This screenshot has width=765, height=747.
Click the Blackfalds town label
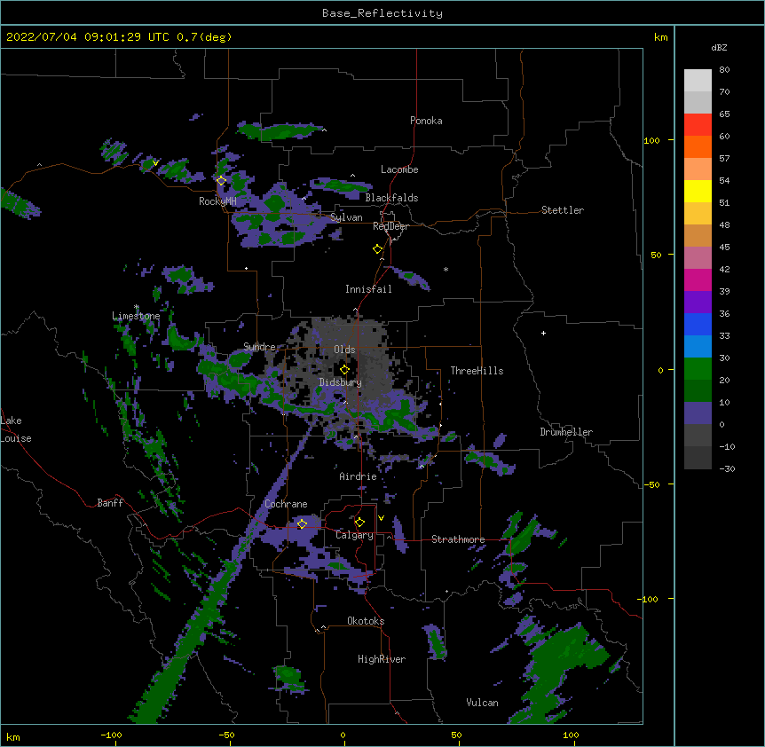point(391,198)
